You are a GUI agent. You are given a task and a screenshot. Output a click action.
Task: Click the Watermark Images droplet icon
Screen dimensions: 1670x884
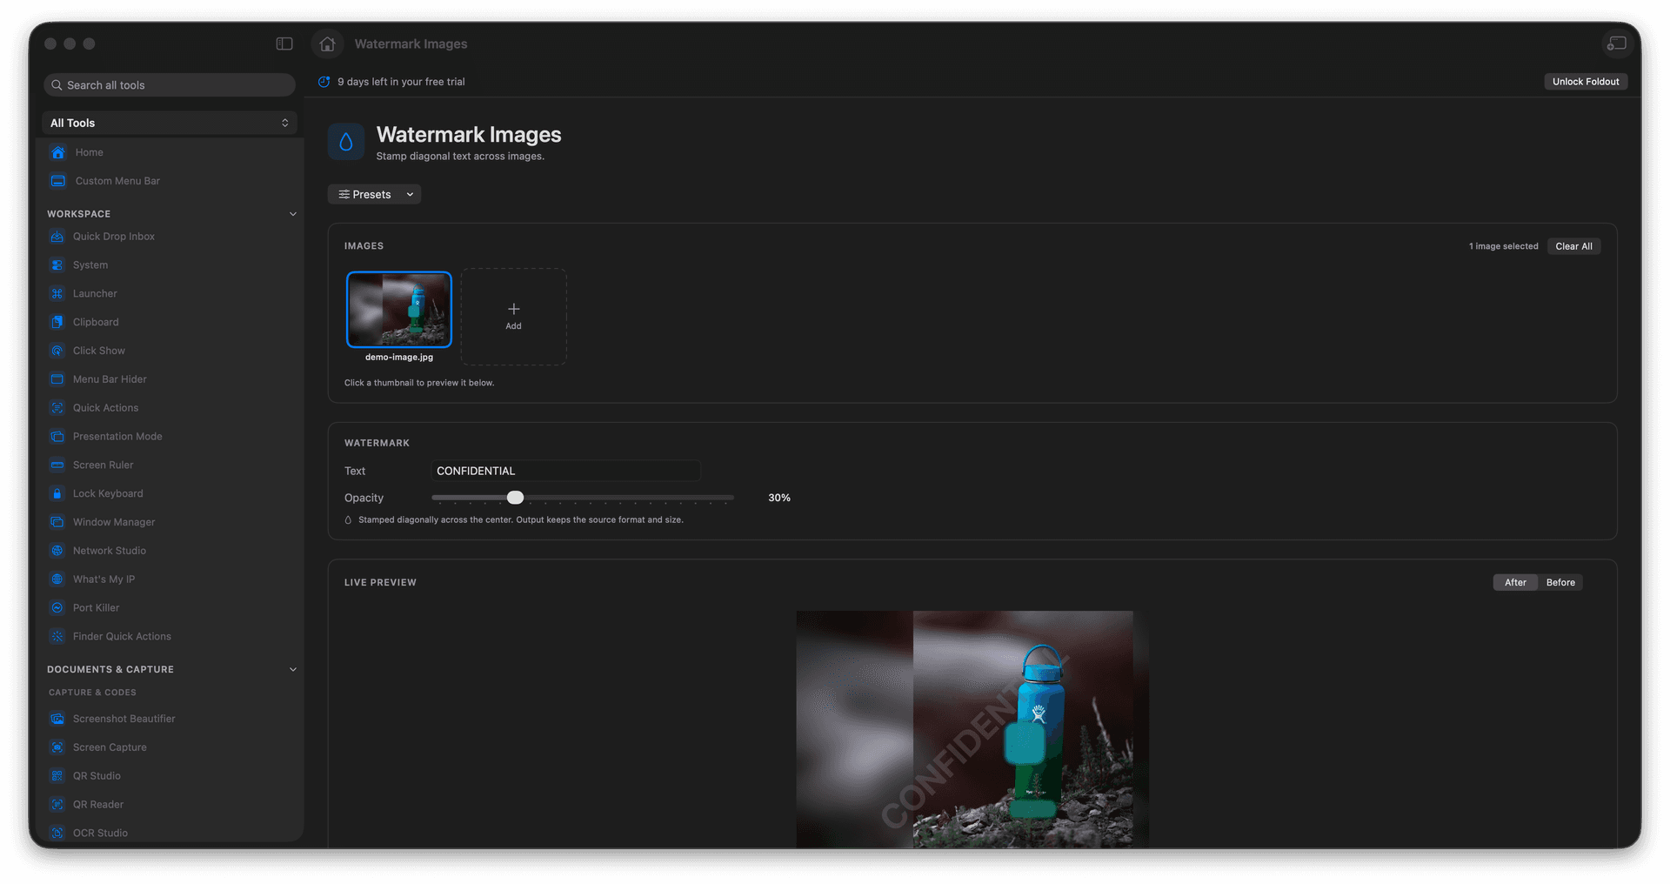tap(346, 142)
